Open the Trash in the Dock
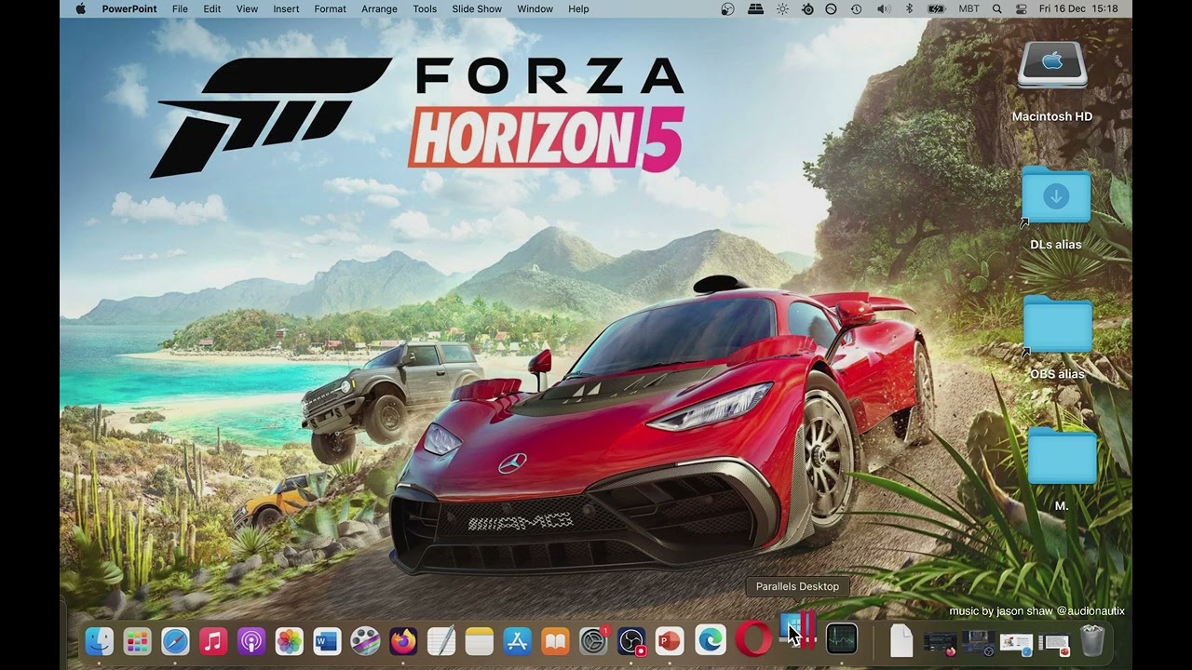1192x670 pixels. pos(1091,640)
